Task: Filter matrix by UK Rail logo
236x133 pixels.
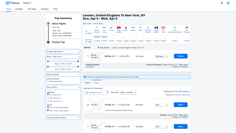Action: (163, 27)
